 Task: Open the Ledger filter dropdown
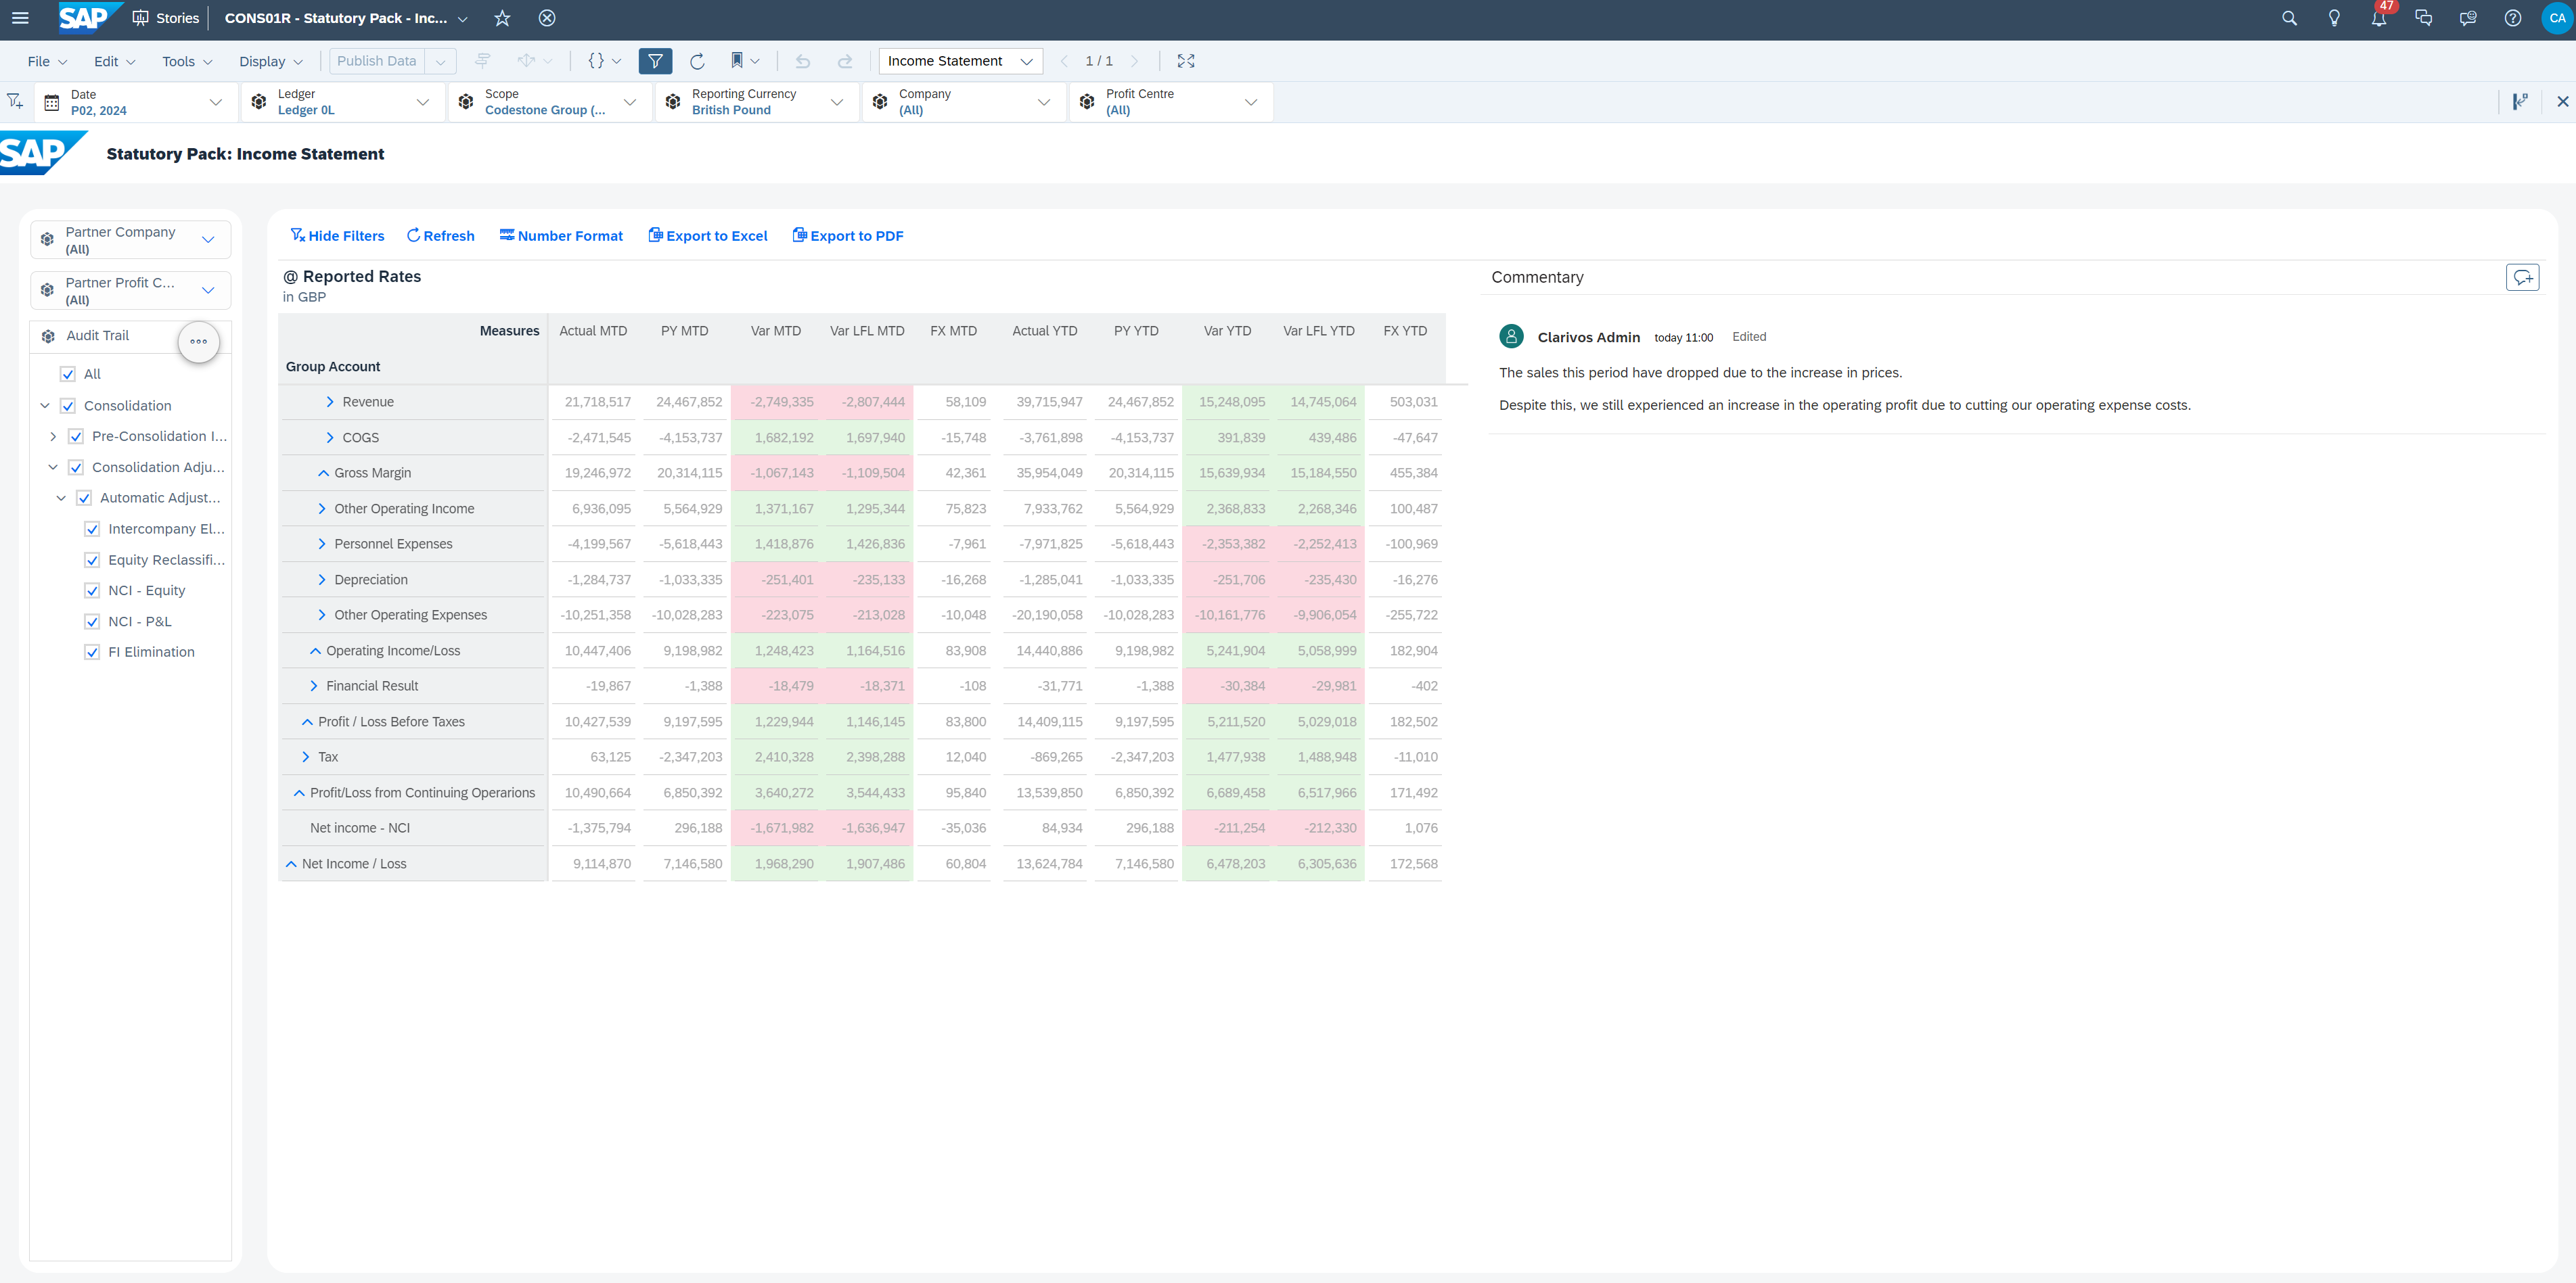[x=343, y=102]
